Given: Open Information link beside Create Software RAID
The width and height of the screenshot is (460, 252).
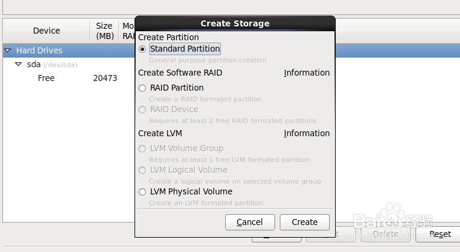Looking at the screenshot, I should click(x=307, y=73).
